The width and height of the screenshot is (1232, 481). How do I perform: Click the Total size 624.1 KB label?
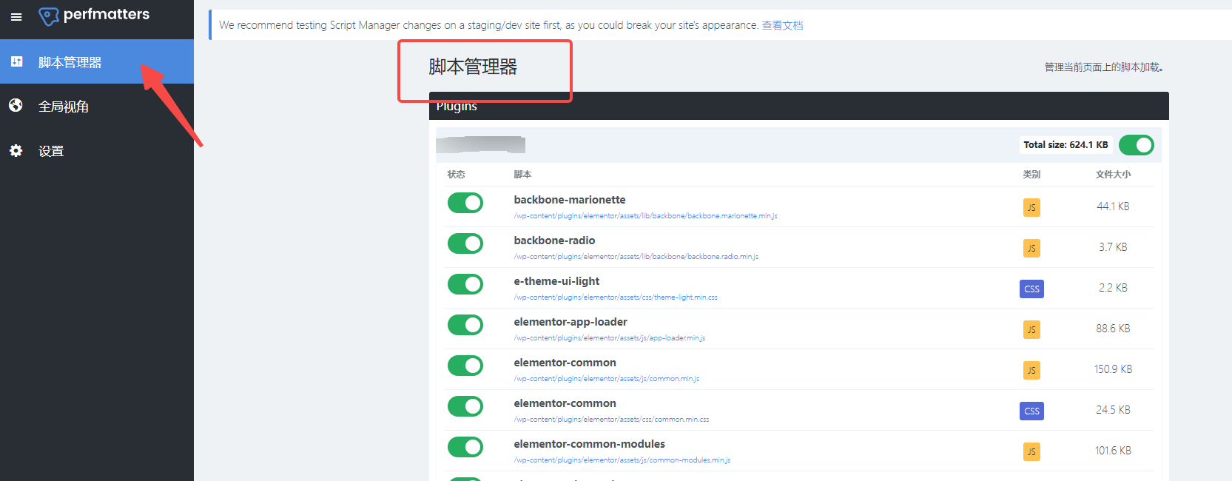click(x=1065, y=145)
